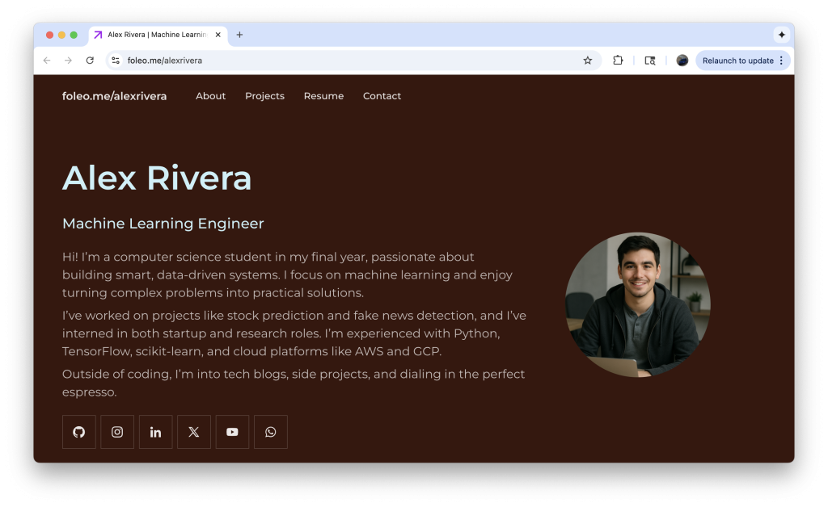Open the X (Twitter) icon link
Image resolution: width=828 pixels, height=507 pixels.
(194, 432)
